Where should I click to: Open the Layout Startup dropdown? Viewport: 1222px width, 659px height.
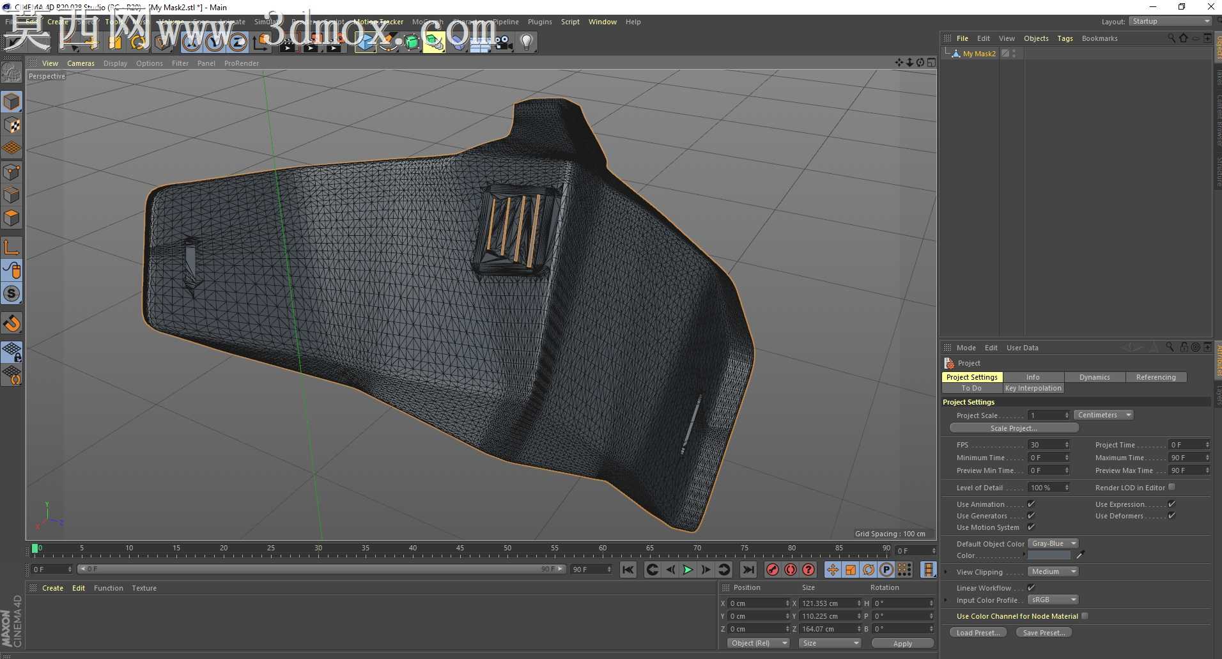[1170, 21]
